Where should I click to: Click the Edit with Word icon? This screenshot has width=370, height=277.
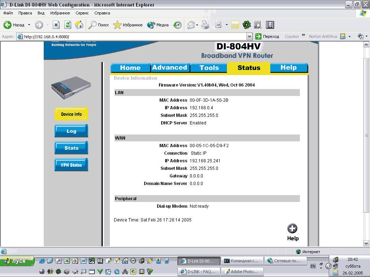(218, 25)
